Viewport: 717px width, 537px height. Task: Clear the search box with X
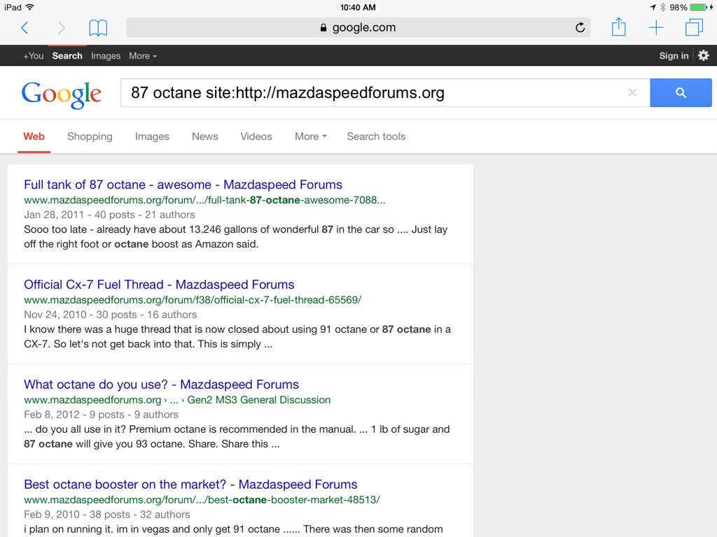pyautogui.click(x=632, y=92)
